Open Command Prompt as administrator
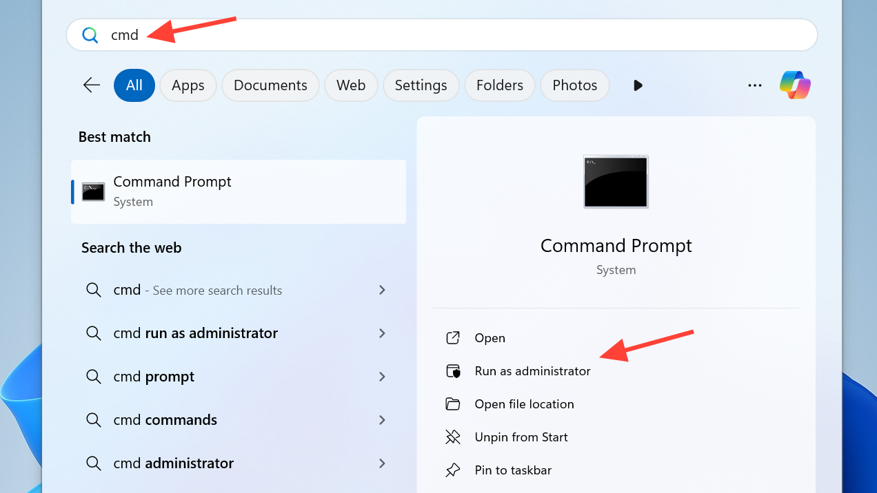Viewport: 877px width, 493px height. pos(532,370)
